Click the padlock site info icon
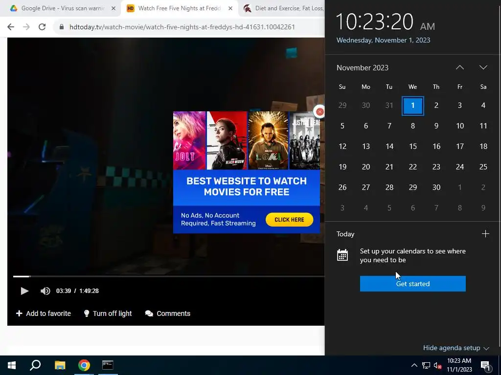 62,27
